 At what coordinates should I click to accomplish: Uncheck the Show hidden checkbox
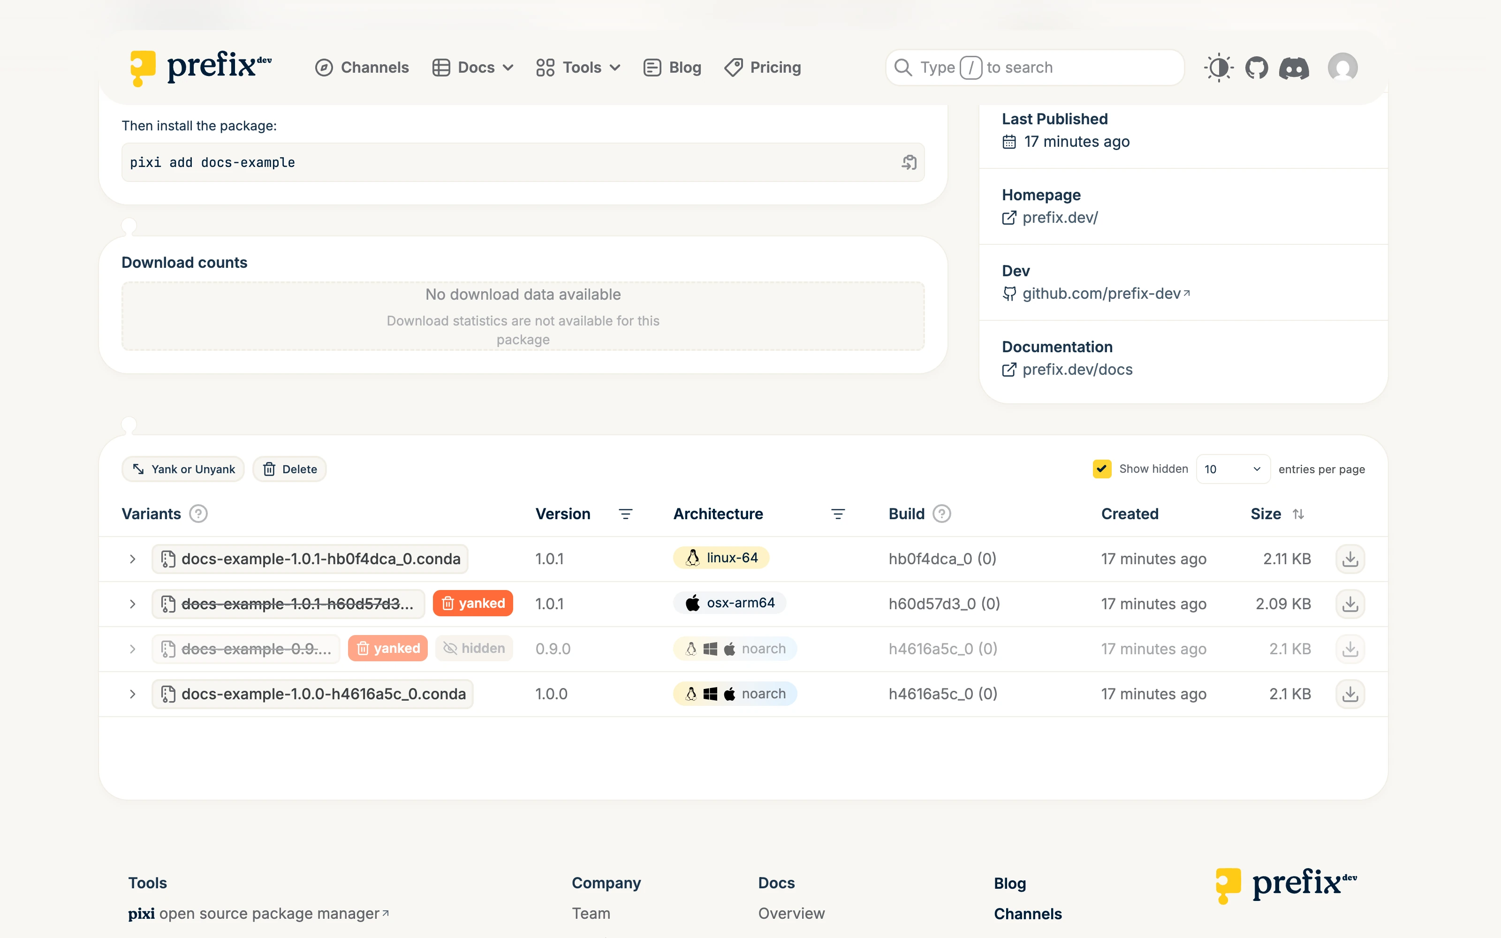[x=1101, y=469]
